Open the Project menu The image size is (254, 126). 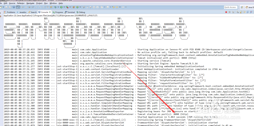tap(39, 3)
